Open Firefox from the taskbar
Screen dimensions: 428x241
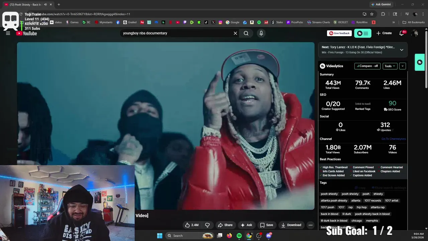point(229,236)
